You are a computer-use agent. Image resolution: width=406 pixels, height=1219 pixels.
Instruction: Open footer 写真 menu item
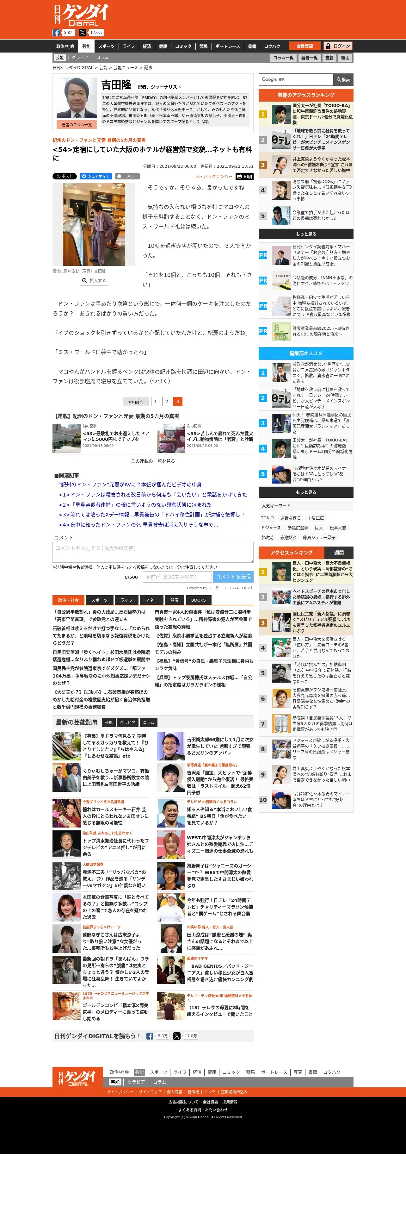click(298, 1072)
